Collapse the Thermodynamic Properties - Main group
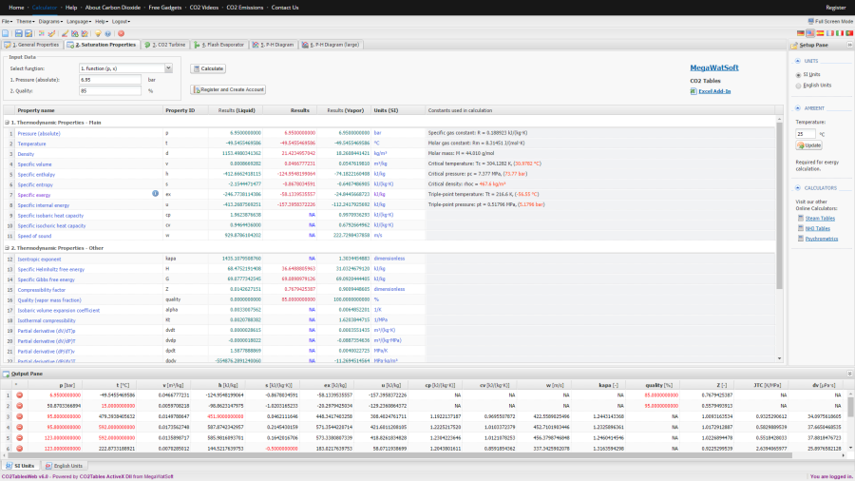 click(7, 123)
